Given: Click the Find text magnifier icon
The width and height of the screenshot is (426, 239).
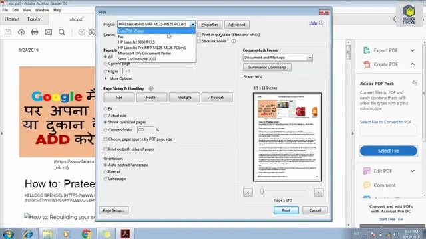Looking at the screenshot, I should coord(62,32).
